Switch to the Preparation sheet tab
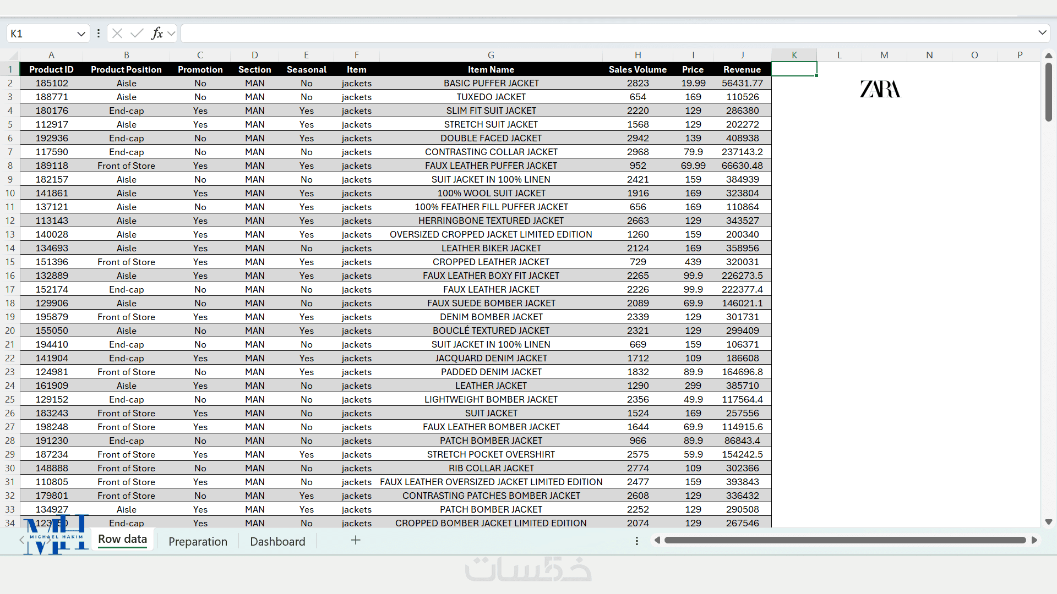Image resolution: width=1057 pixels, height=594 pixels. (198, 541)
